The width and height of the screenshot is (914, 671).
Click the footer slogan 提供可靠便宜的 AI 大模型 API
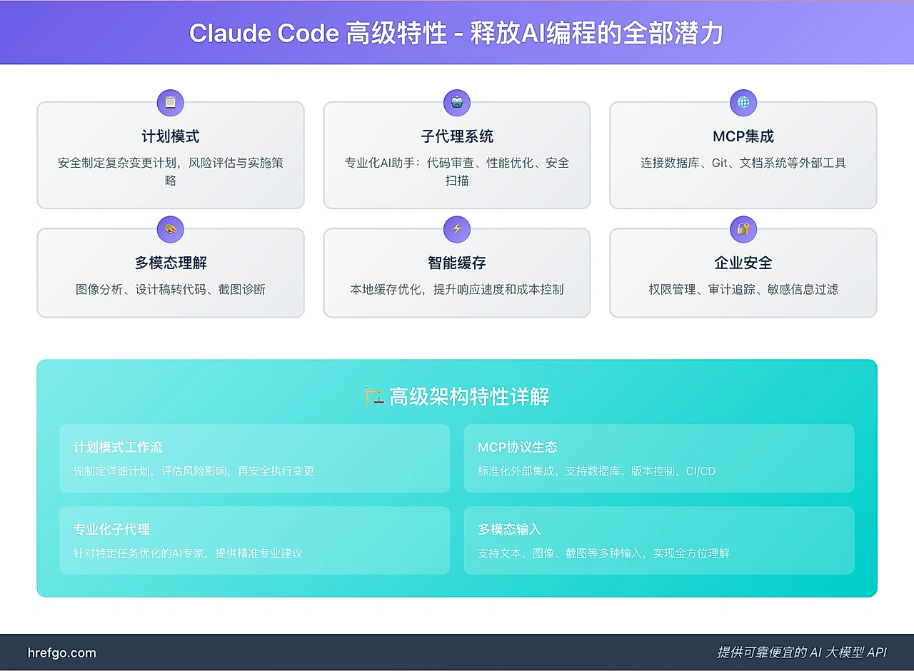802,652
